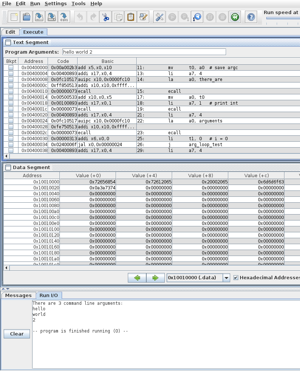300x371 pixels.
Task: Toggle breakpoint at address 0x0040001c
Action: pos(11,109)
